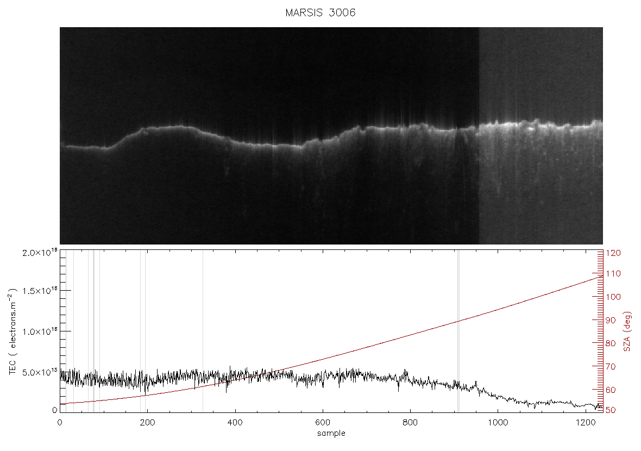Click x-axis tick label 200

click(148, 422)
